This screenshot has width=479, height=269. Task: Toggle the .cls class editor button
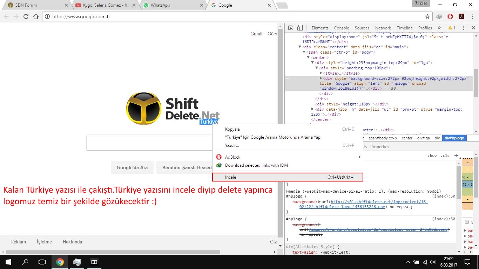pyautogui.click(x=445, y=156)
